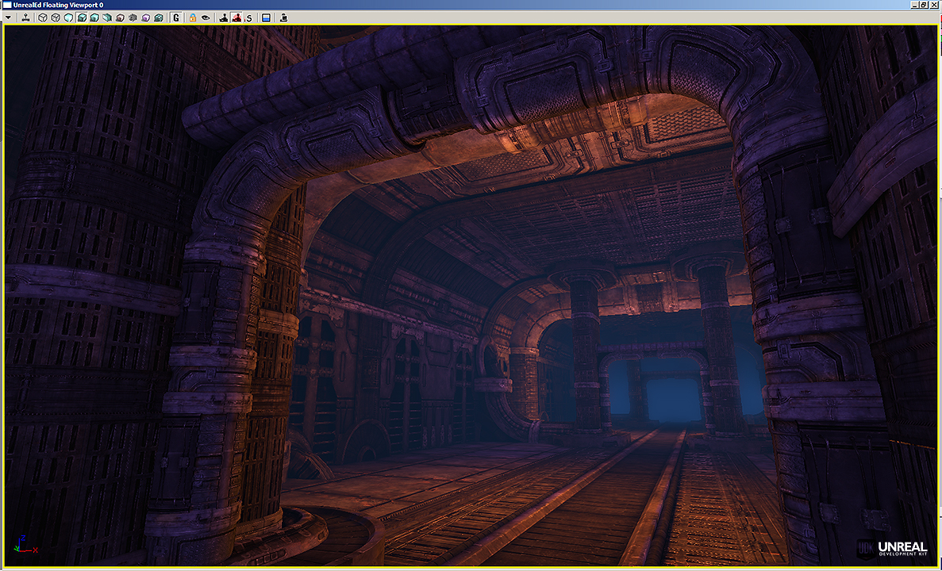Screen dimensions: 942x571
Task: Restore down the floating viewport window
Action: (924, 5)
